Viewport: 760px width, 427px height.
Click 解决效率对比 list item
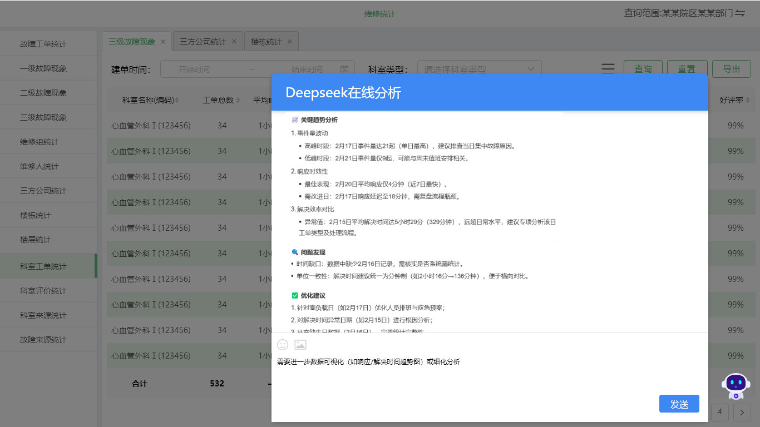click(313, 209)
